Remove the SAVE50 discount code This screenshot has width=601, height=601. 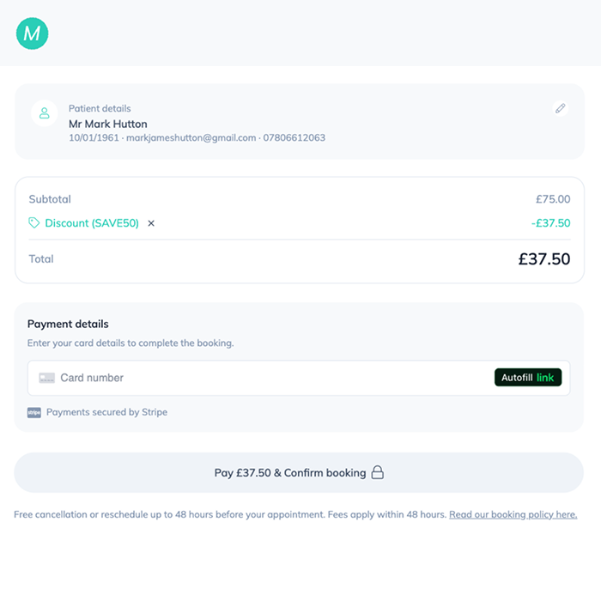[151, 223]
